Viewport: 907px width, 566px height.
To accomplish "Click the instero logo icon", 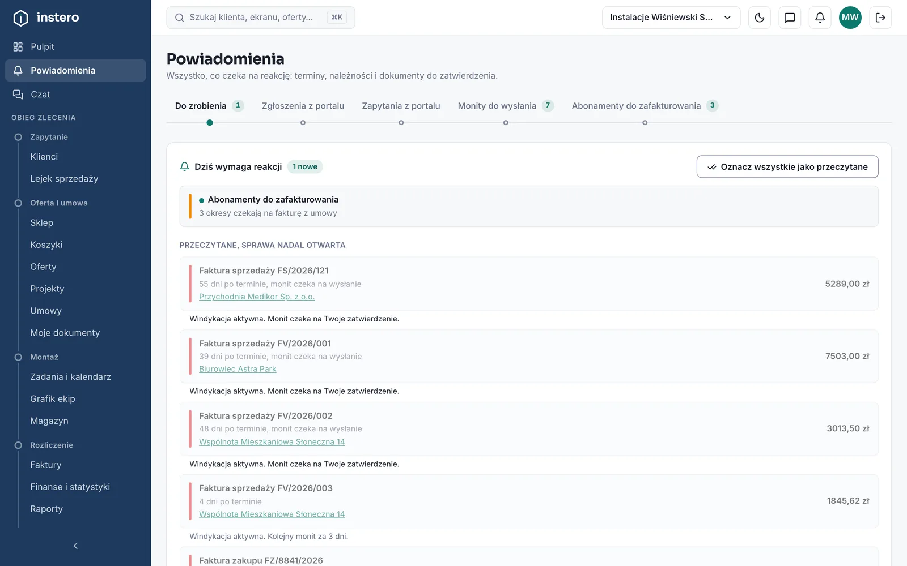I will 20,18.
